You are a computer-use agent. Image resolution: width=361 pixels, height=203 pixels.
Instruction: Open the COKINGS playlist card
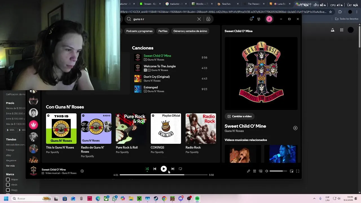point(166,134)
